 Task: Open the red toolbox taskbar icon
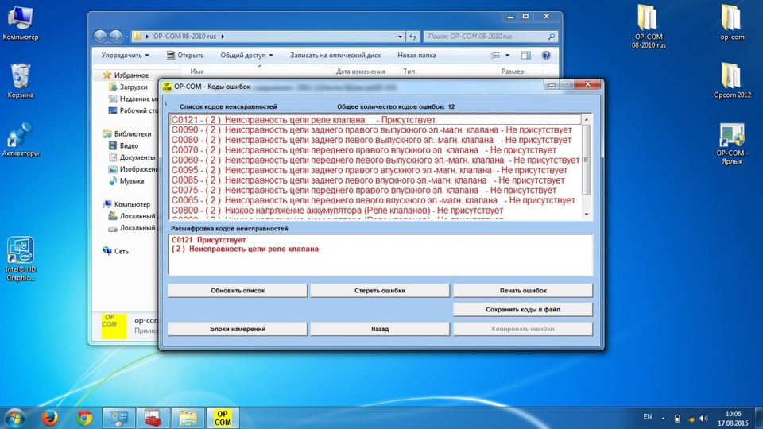click(x=153, y=418)
